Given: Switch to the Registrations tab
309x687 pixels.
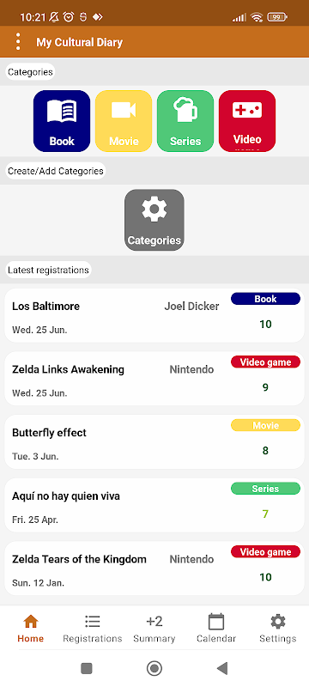Looking at the screenshot, I should (x=93, y=629).
